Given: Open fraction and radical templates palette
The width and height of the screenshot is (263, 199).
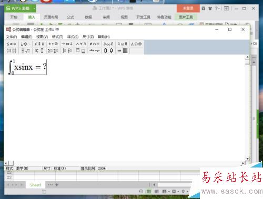Looking at the screenshot, I should (25, 51).
